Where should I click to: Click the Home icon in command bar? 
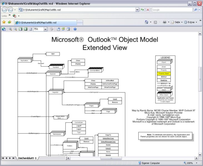click(146, 22)
